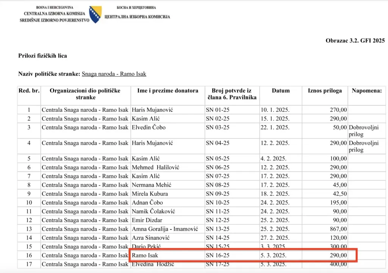Image resolution: width=388 pixels, height=273 pixels.
Task: Click the amount 400,00
Action: coord(338,264)
